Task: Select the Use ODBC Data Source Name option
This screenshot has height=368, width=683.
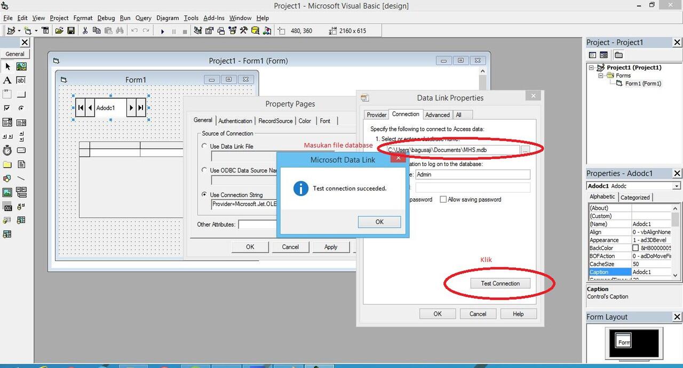Action: pyautogui.click(x=204, y=170)
